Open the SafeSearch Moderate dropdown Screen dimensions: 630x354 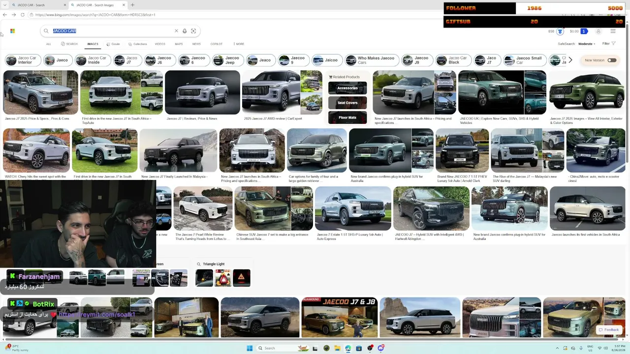click(587, 44)
